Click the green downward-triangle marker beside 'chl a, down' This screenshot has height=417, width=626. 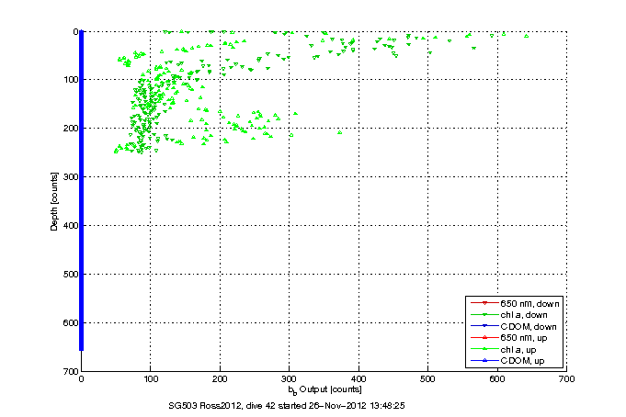484,315
